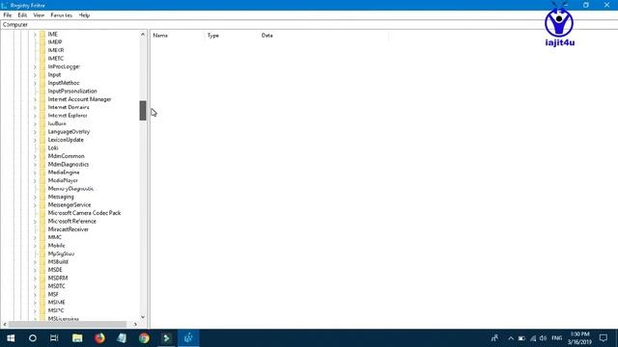Select the Internet Account Manager folder icon
The image size is (618, 347).
pos(42,99)
